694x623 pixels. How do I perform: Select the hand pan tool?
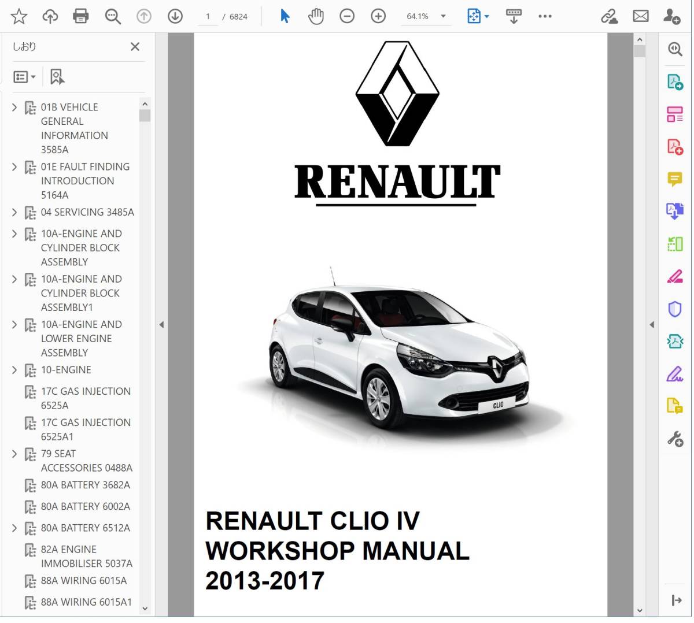click(316, 16)
